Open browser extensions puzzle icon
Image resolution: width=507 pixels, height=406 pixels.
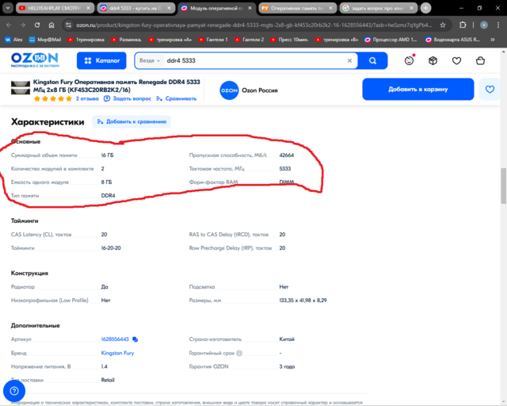click(x=463, y=25)
